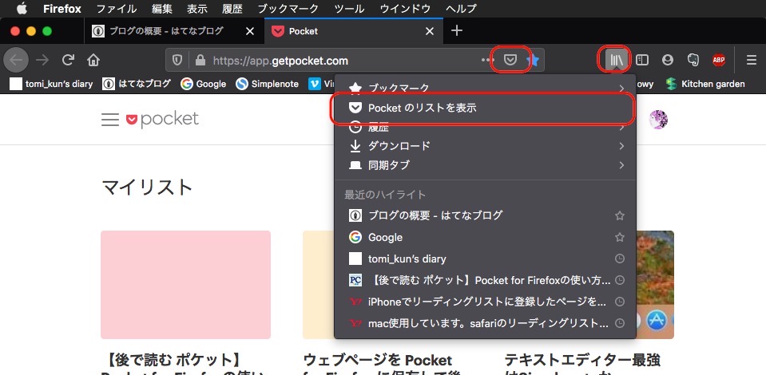The width and height of the screenshot is (766, 375).
Task: Open the Apple menu
Action: tap(22, 8)
